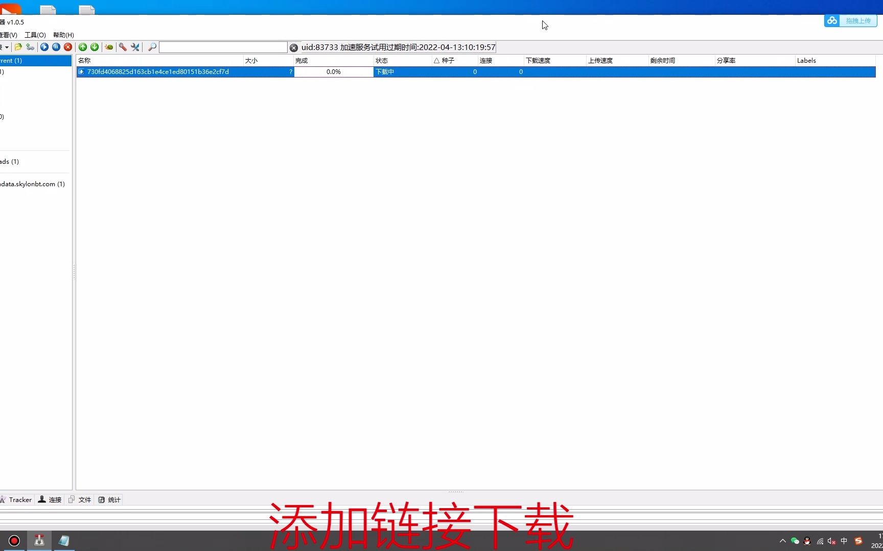Move torrent down in queue with green arrow

click(x=95, y=47)
